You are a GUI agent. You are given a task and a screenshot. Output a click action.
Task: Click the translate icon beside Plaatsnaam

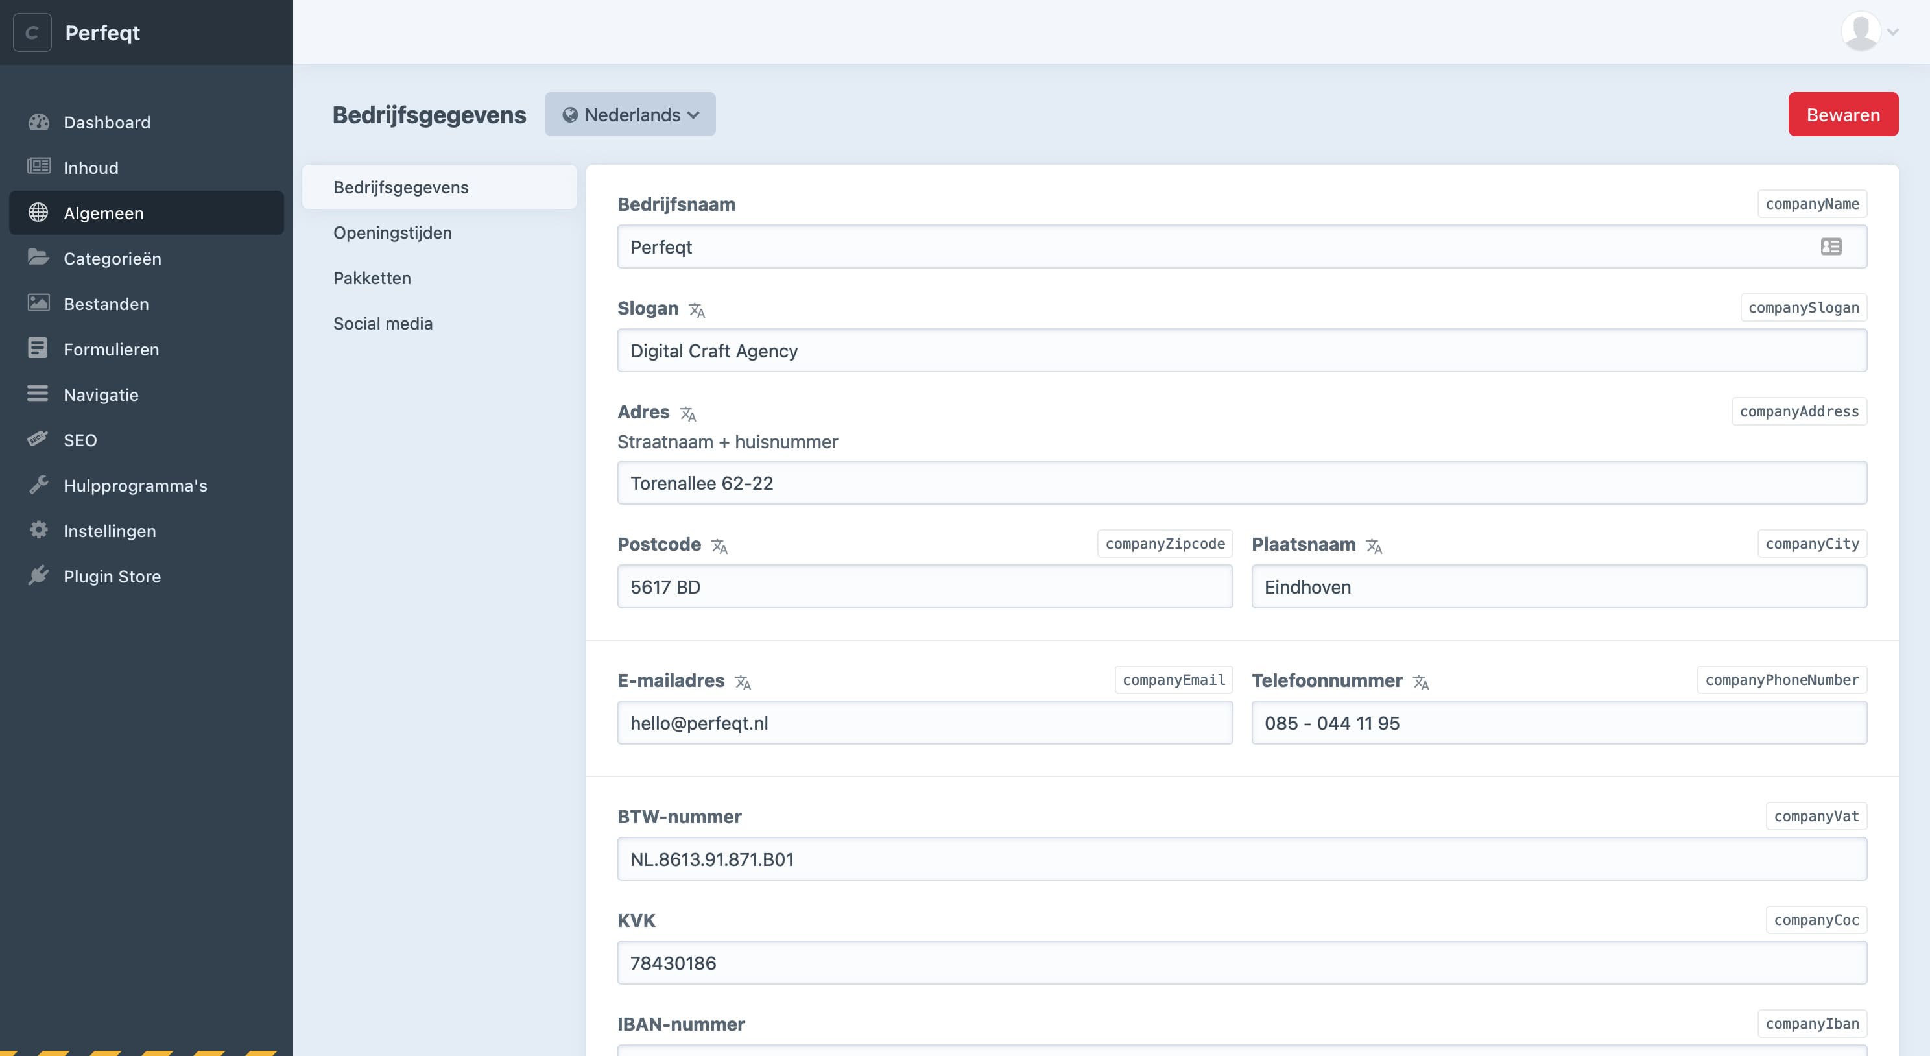point(1374,546)
